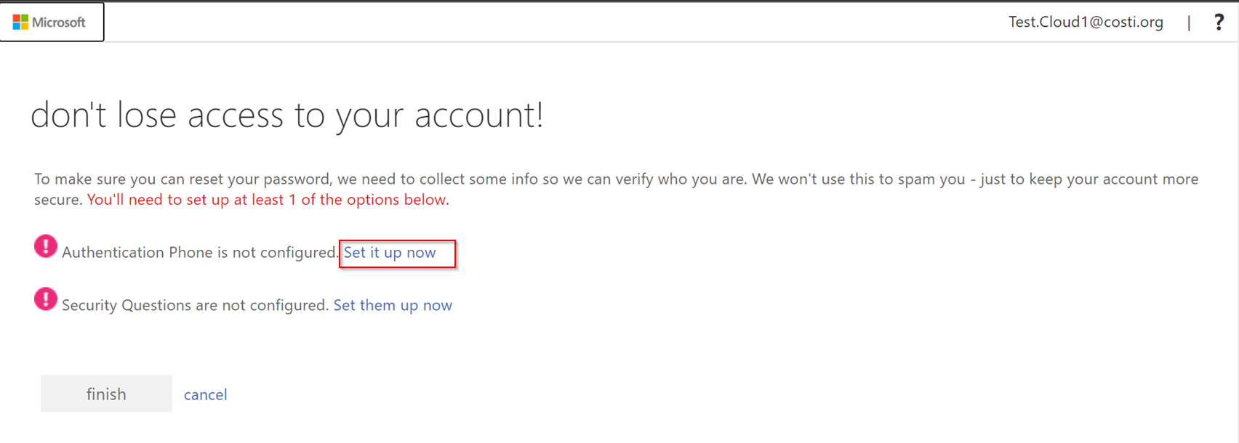Viewport: 1239px width, 443px height.
Task: Click "Security Questions are not configured" text
Action: [x=195, y=306]
